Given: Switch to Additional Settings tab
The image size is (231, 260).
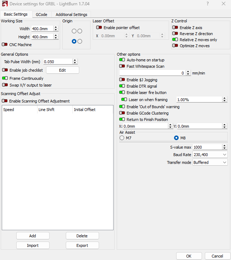Looking at the screenshot, I should pyautogui.click(x=71, y=15).
